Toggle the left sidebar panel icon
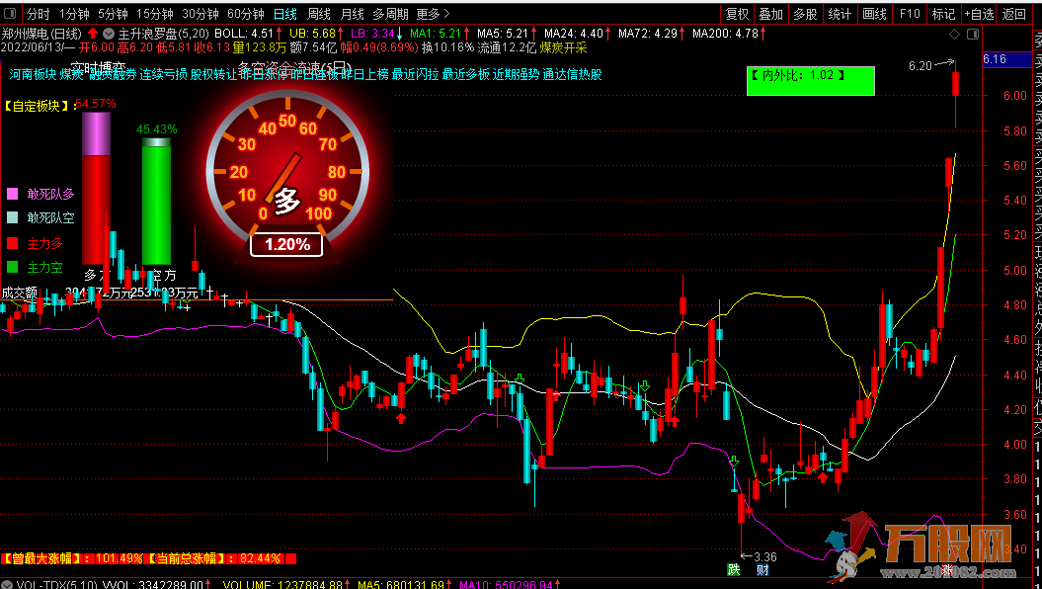 10,13
